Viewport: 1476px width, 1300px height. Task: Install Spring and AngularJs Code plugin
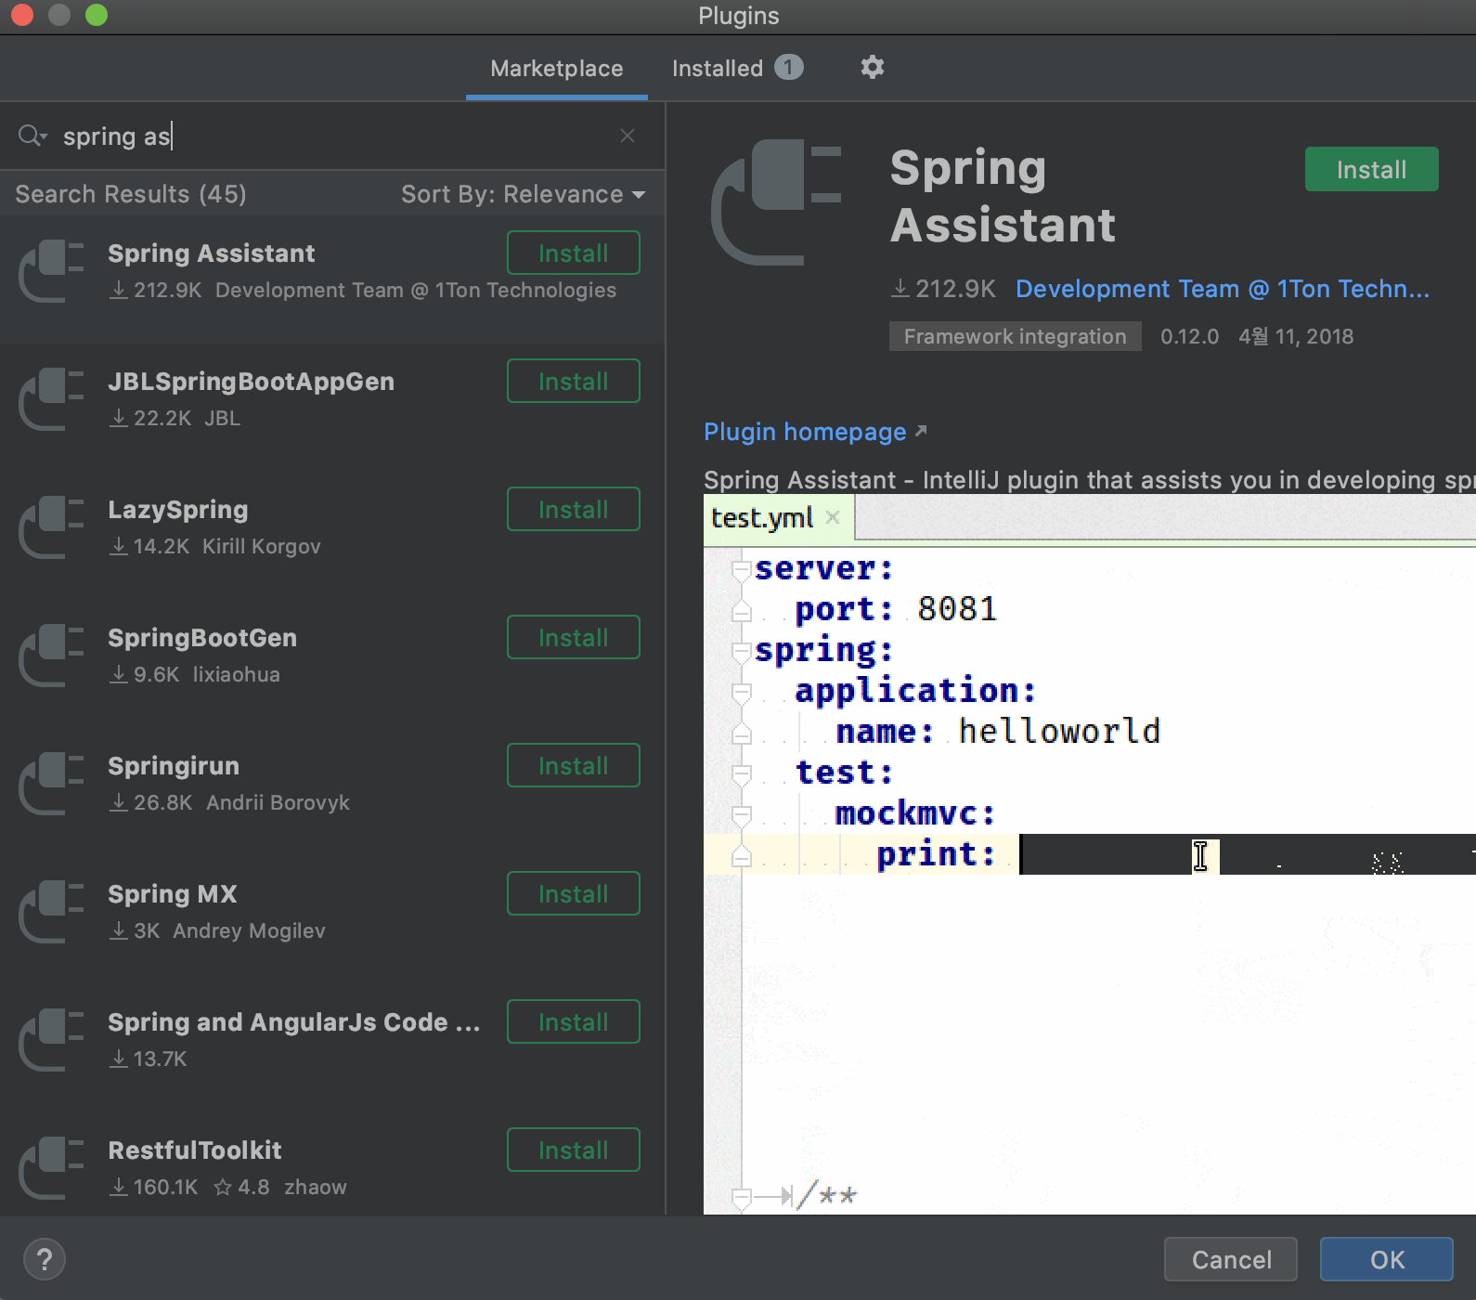pyautogui.click(x=574, y=1021)
